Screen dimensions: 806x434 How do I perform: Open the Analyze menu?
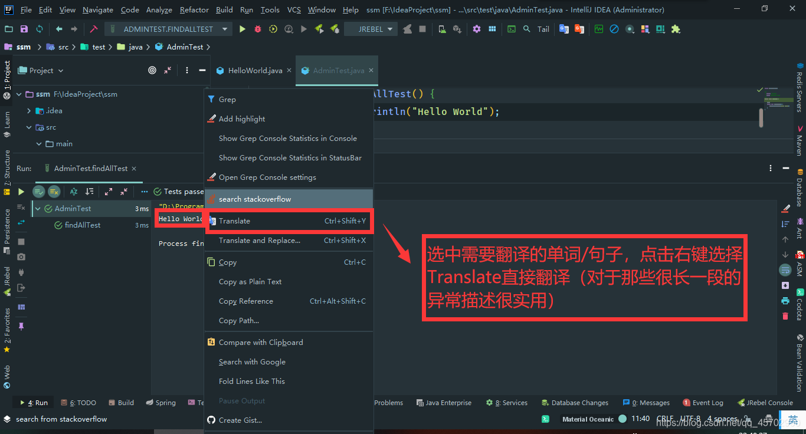click(x=159, y=10)
